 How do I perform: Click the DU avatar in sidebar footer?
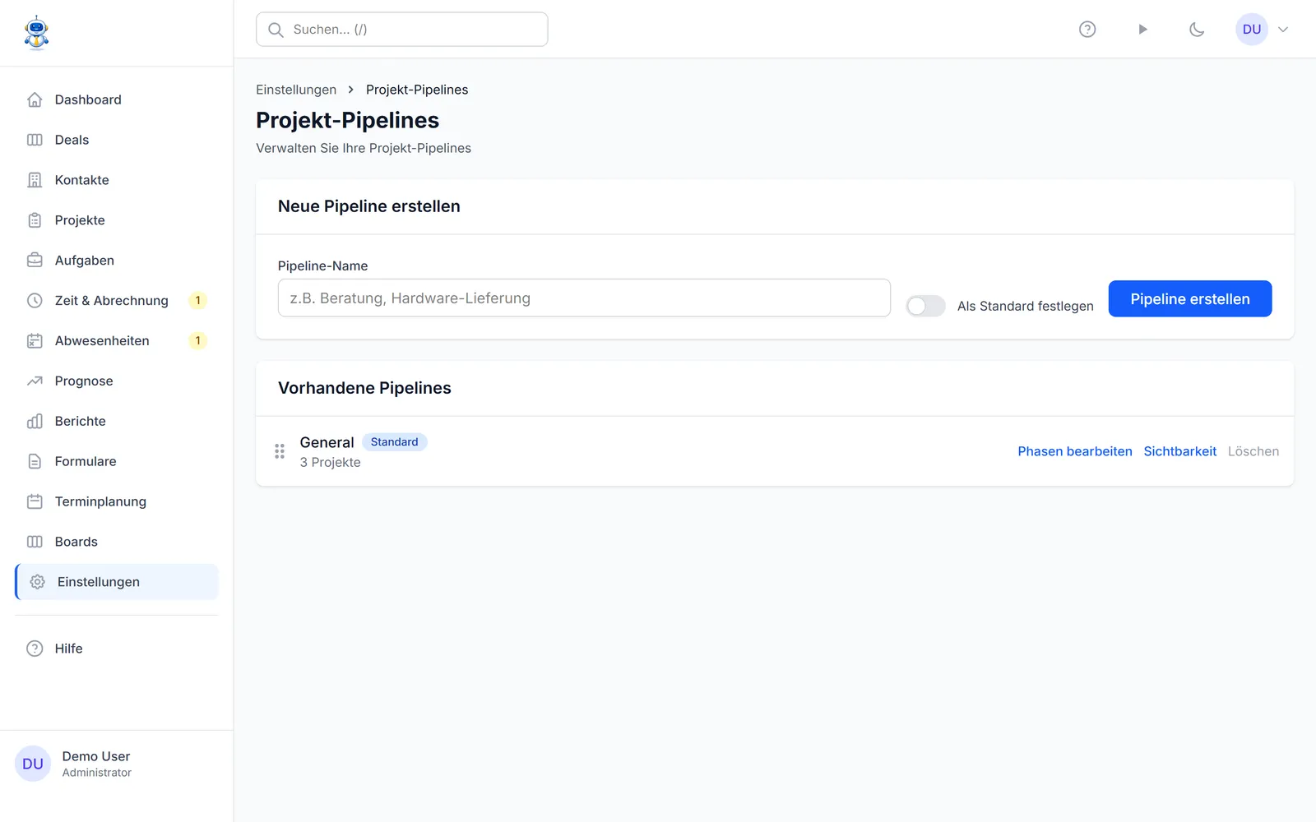[x=33, y=764]
